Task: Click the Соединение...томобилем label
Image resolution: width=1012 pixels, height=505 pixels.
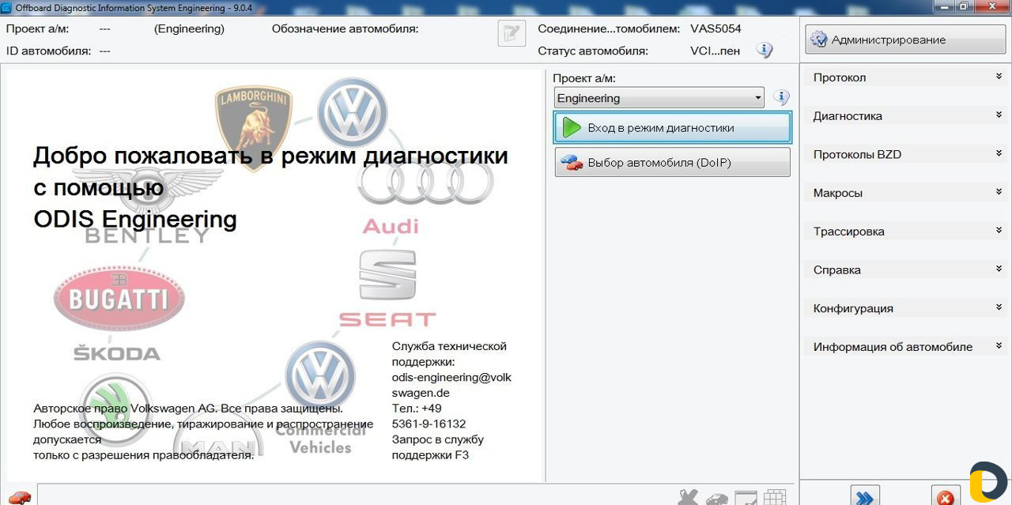Action: pyautogui.click(x=609, y=28)
